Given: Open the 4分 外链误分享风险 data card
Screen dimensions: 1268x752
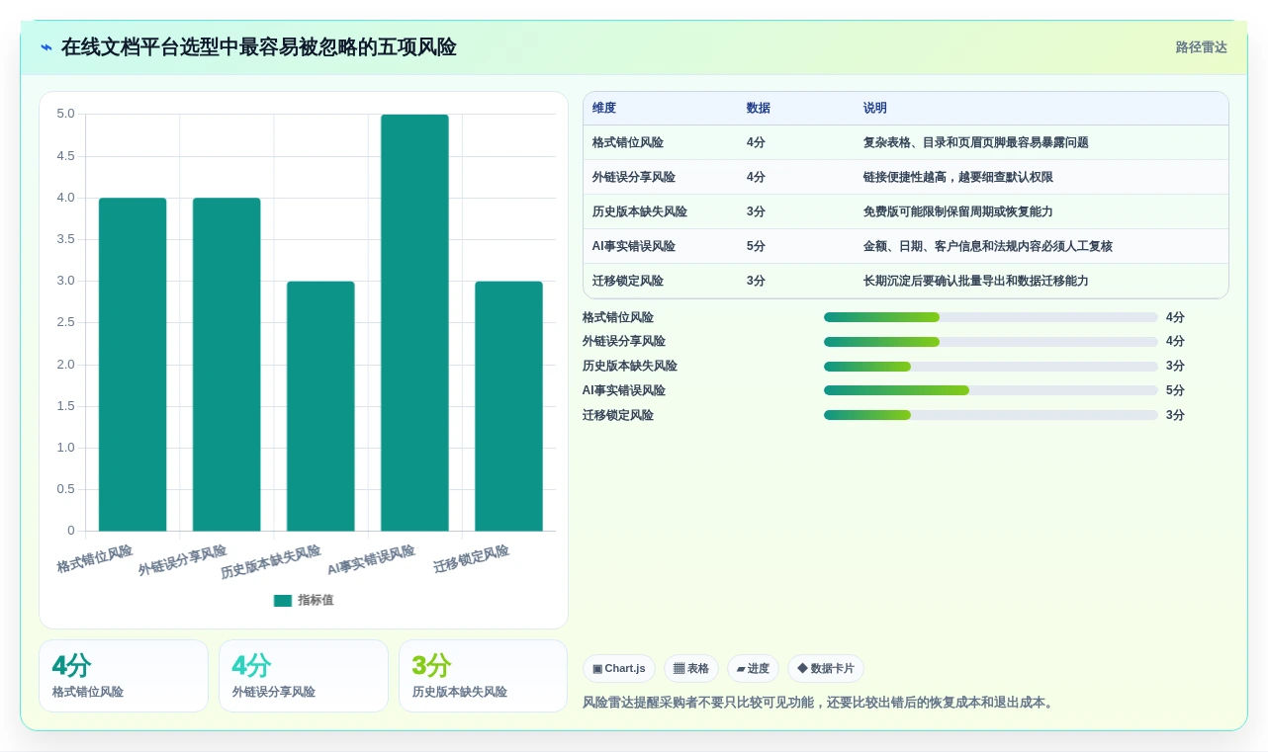Looking at the screenshot, I should (304, 676).
